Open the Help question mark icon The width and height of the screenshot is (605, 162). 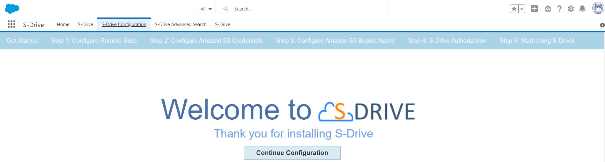[559, 9]
